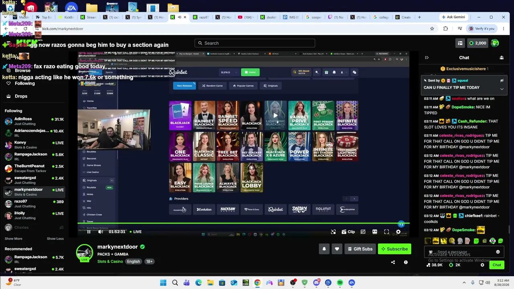This screenshot has height=289, width=514.
Task: Unpin or hide the pinned chat message
Action: coord(502,81)
